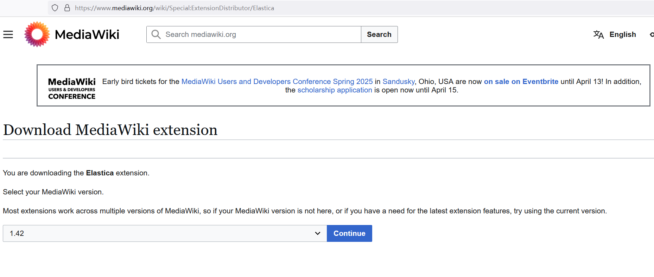
Task: Click the MediaWiki wordmark text
Action: (87, 34)
